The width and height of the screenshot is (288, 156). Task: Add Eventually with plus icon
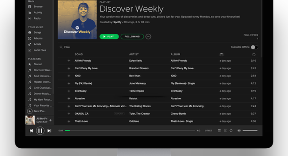click(69, 91)
